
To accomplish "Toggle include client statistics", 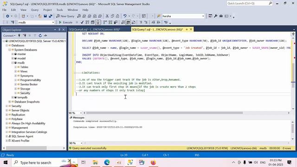I will click(116, 22).
